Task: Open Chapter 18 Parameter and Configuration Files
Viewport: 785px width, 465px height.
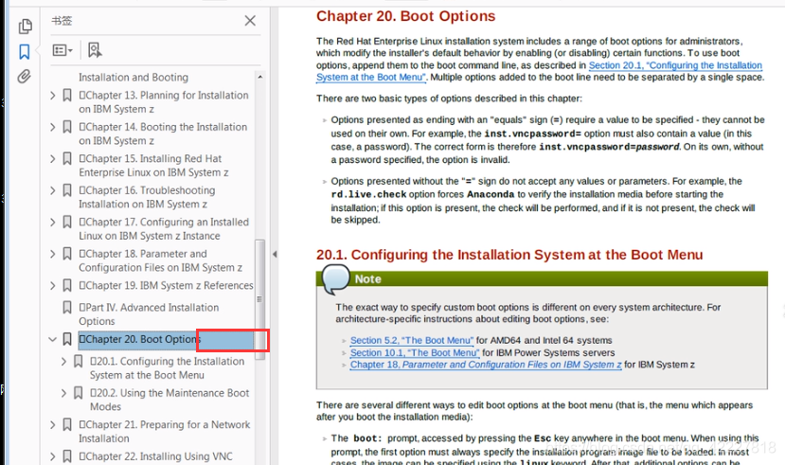Action: click(161, 260)
